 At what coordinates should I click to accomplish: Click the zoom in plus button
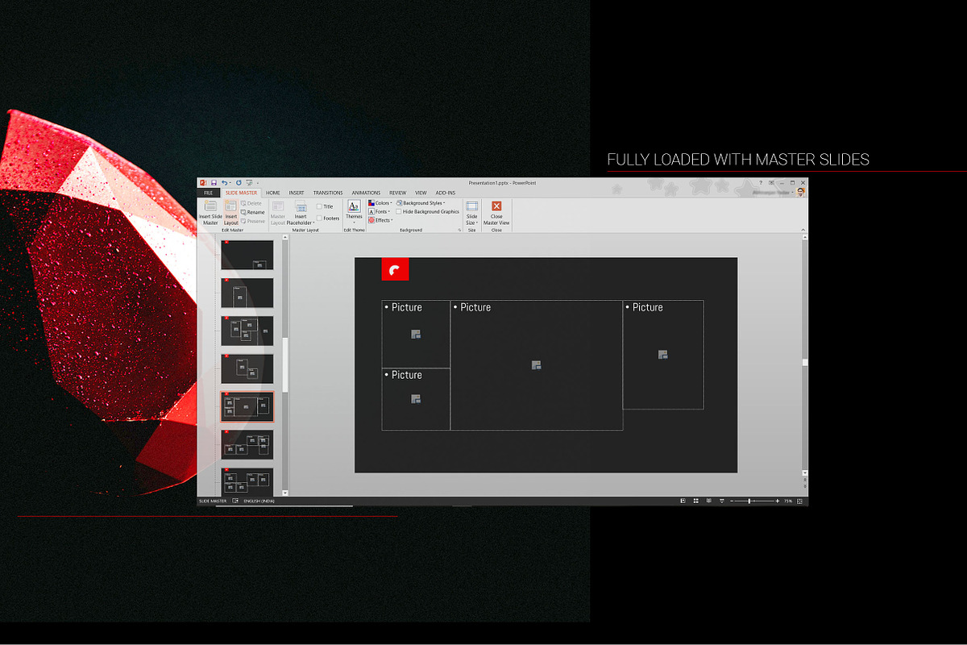[x=778, y=501]
